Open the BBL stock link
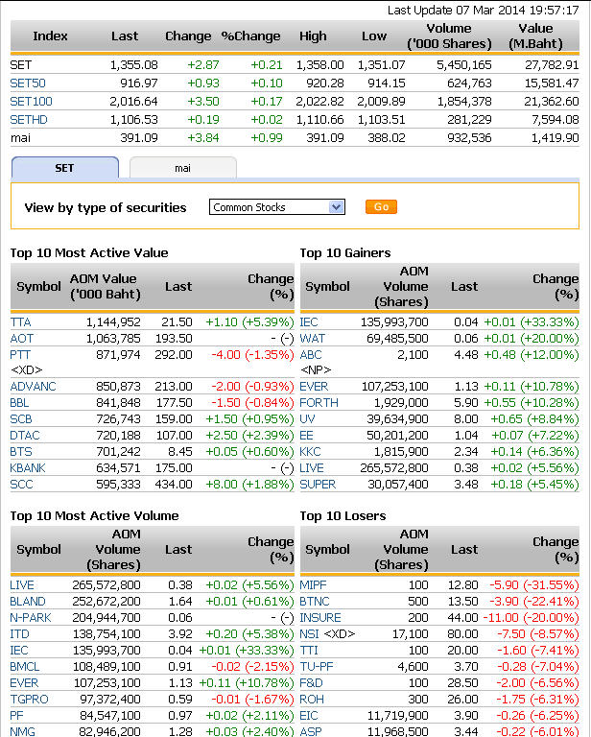Viewport: 591px width, 737px height. tap(20, 402)
